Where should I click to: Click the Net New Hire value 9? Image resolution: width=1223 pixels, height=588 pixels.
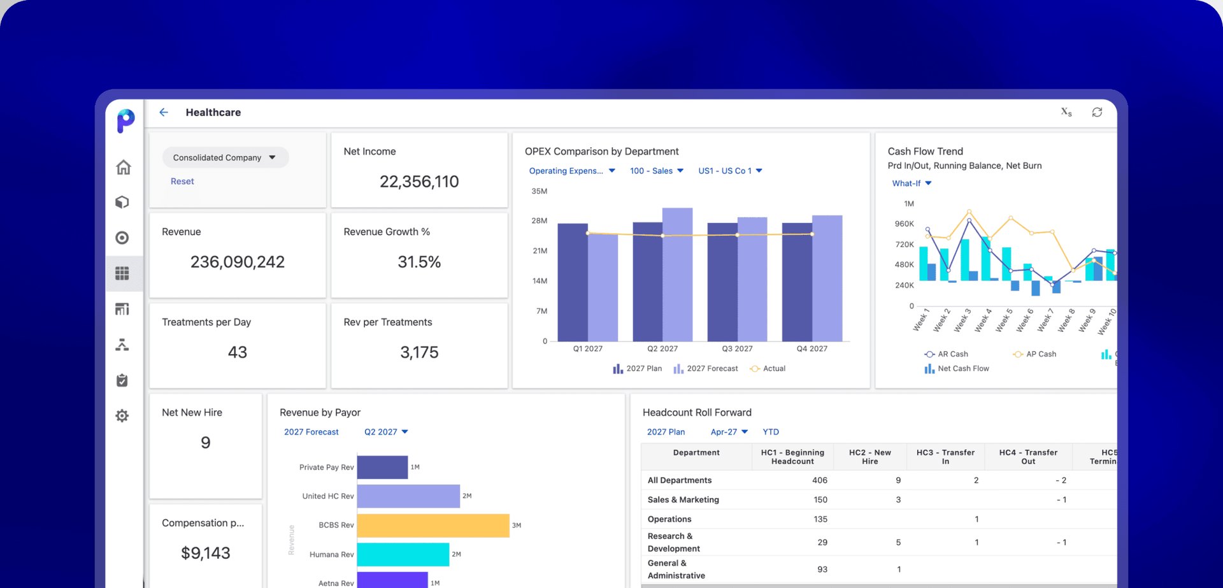click(x=206, y=443)
